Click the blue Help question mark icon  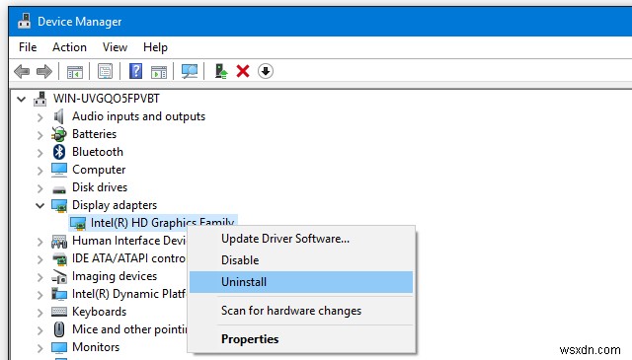click(x=136, y=71)
